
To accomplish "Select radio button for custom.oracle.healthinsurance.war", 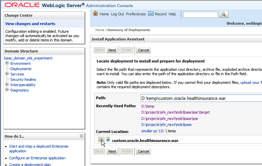I will 101,140.
